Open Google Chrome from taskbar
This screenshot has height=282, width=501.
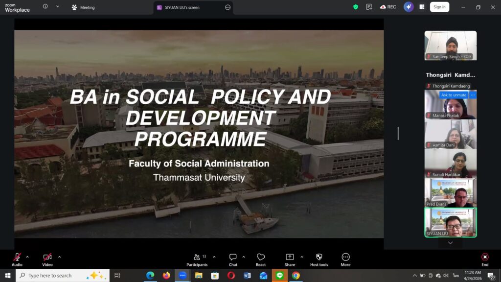pos(296,275)
